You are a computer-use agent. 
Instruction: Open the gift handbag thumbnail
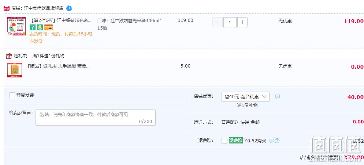[x=15, y=70]
